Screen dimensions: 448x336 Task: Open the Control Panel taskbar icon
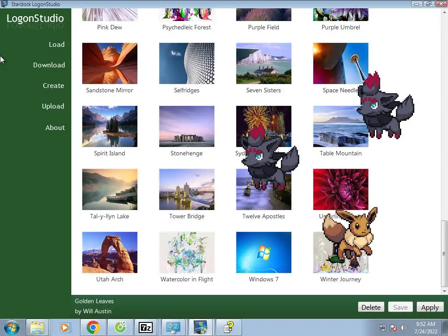click(173, 327)
